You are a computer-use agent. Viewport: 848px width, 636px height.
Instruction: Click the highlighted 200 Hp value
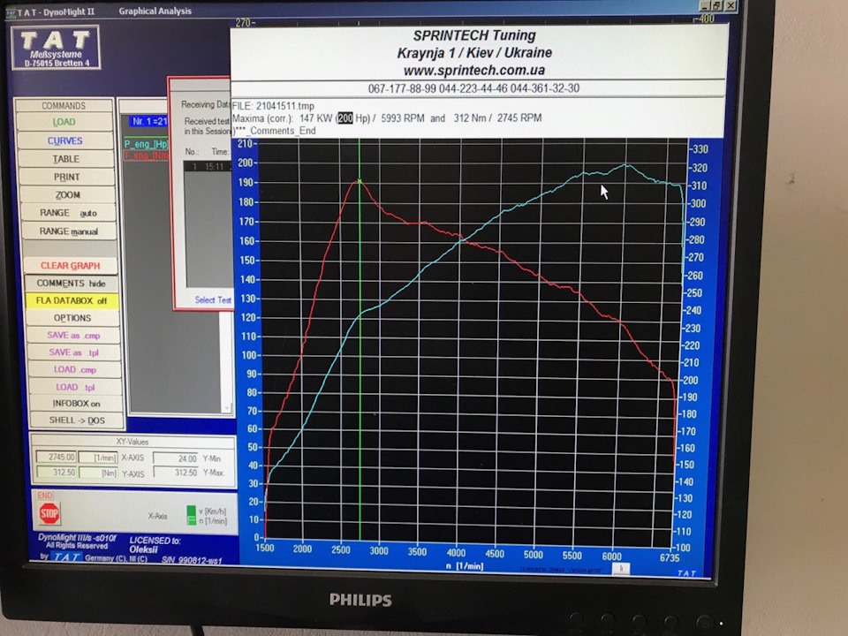[345, 117]
